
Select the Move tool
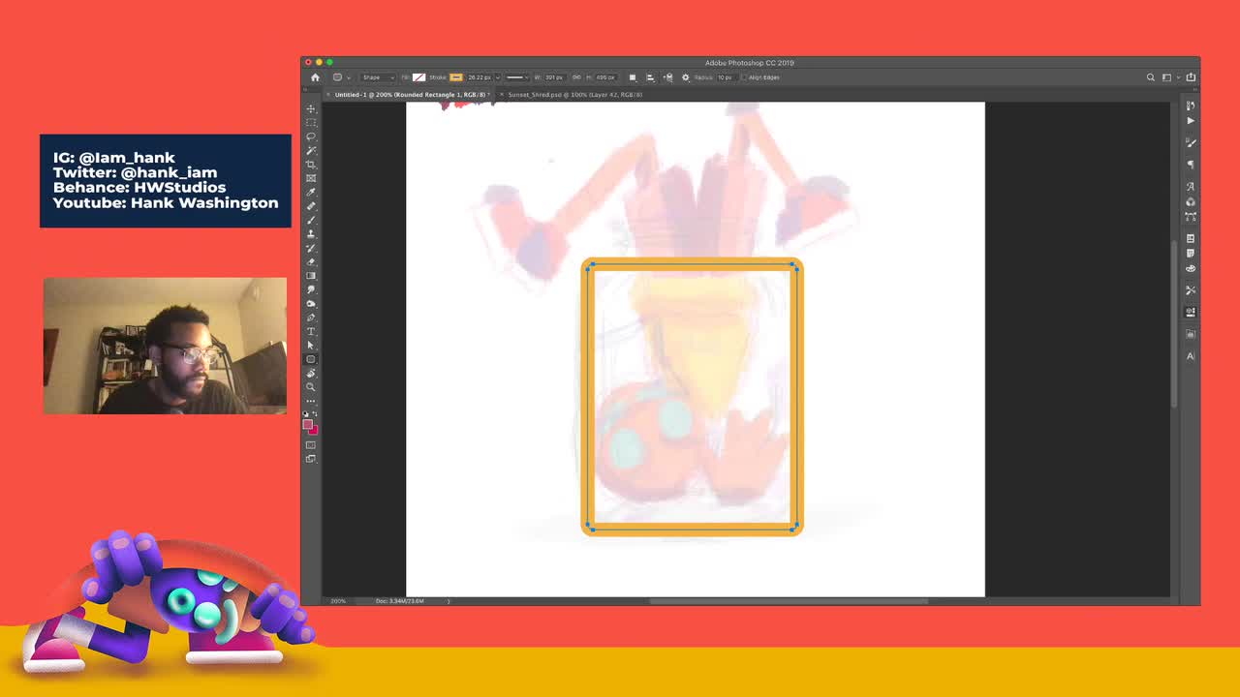point(311,108)
